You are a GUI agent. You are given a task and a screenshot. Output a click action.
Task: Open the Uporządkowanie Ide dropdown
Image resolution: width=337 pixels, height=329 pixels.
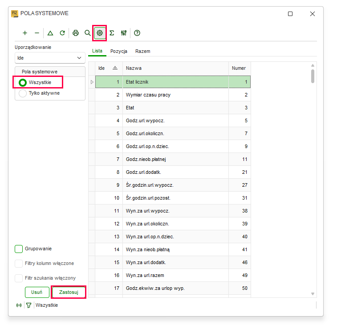click(x=50, y=58)
